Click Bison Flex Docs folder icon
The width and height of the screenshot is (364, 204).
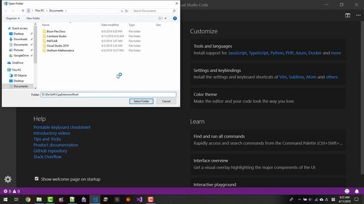coord(44,32)
